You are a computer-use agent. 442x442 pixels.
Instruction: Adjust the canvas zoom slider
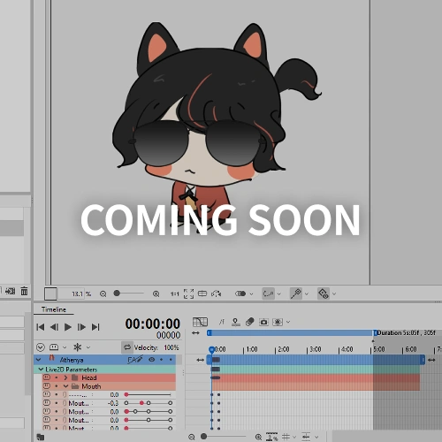(x=129, y=293)
